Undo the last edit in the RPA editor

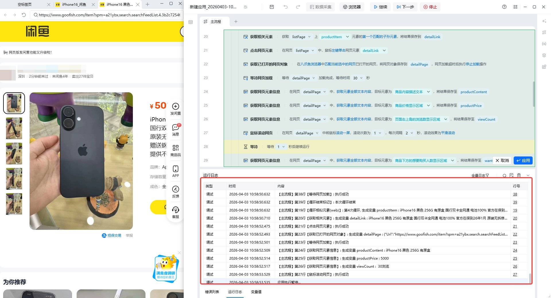286,7
